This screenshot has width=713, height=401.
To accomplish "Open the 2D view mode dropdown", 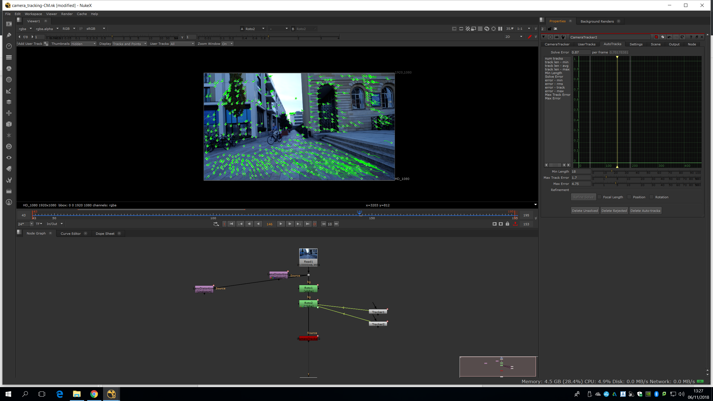I will [514, 37].
